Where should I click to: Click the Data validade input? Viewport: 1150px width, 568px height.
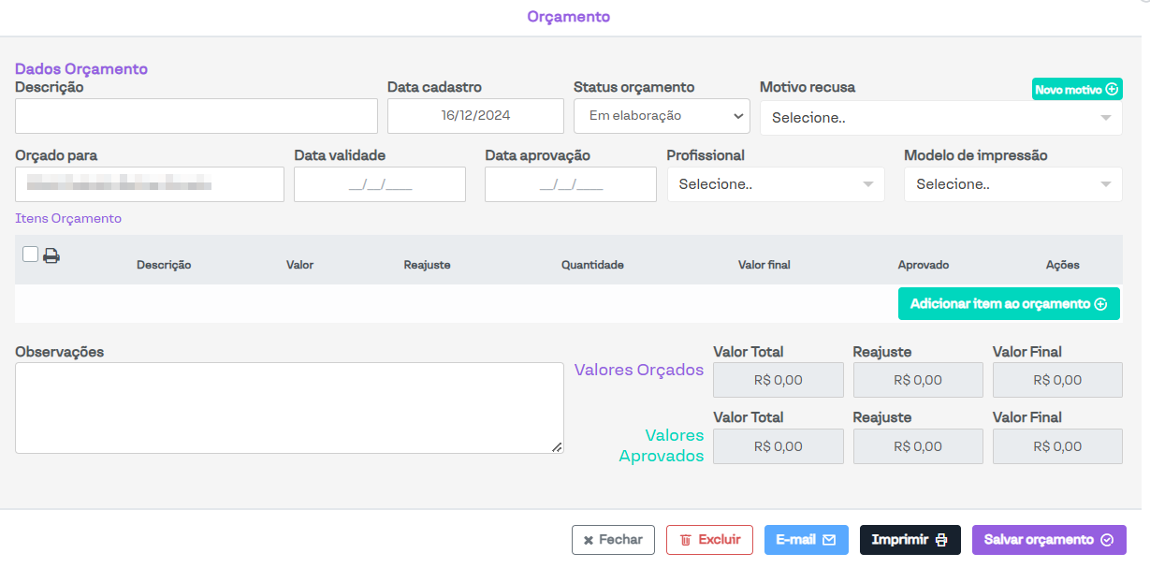[380, 184]
